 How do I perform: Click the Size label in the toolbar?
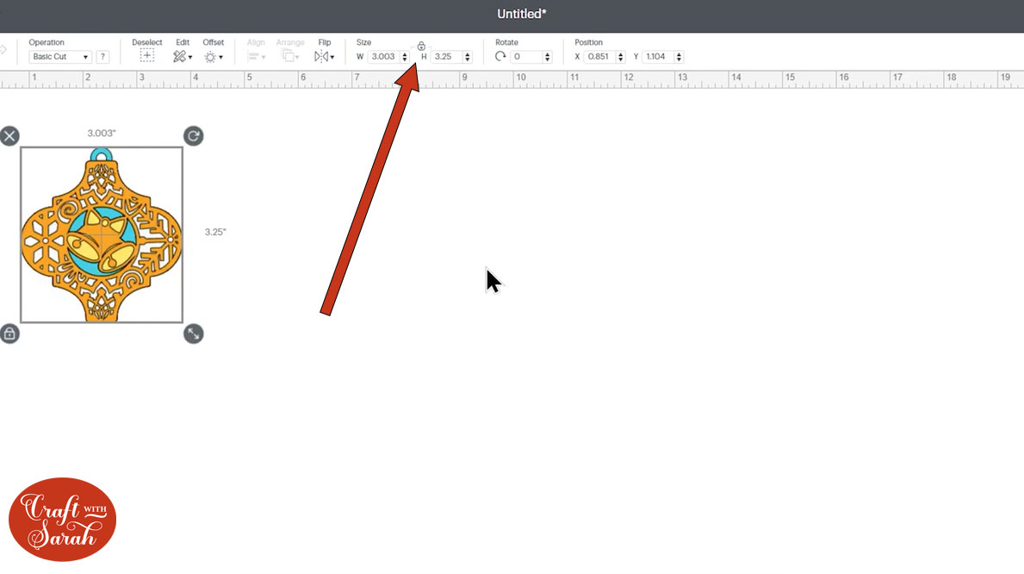click(x=363, y=42)
